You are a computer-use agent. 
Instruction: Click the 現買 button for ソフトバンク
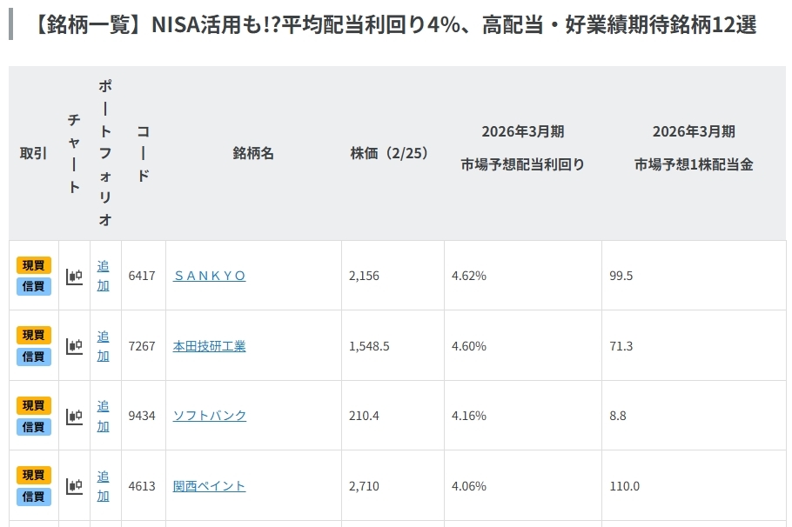coord(33,405)
